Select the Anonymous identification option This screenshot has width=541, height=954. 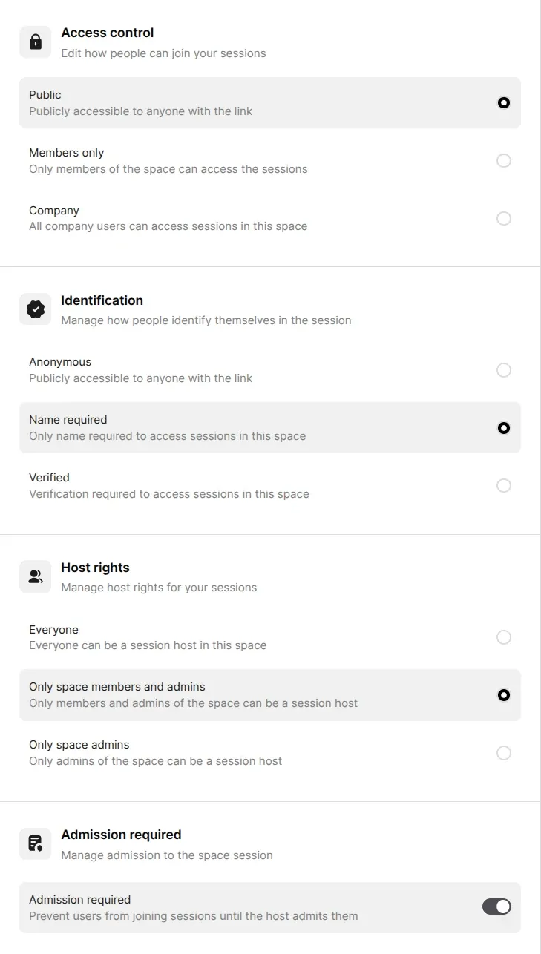[x=504, y=370]
